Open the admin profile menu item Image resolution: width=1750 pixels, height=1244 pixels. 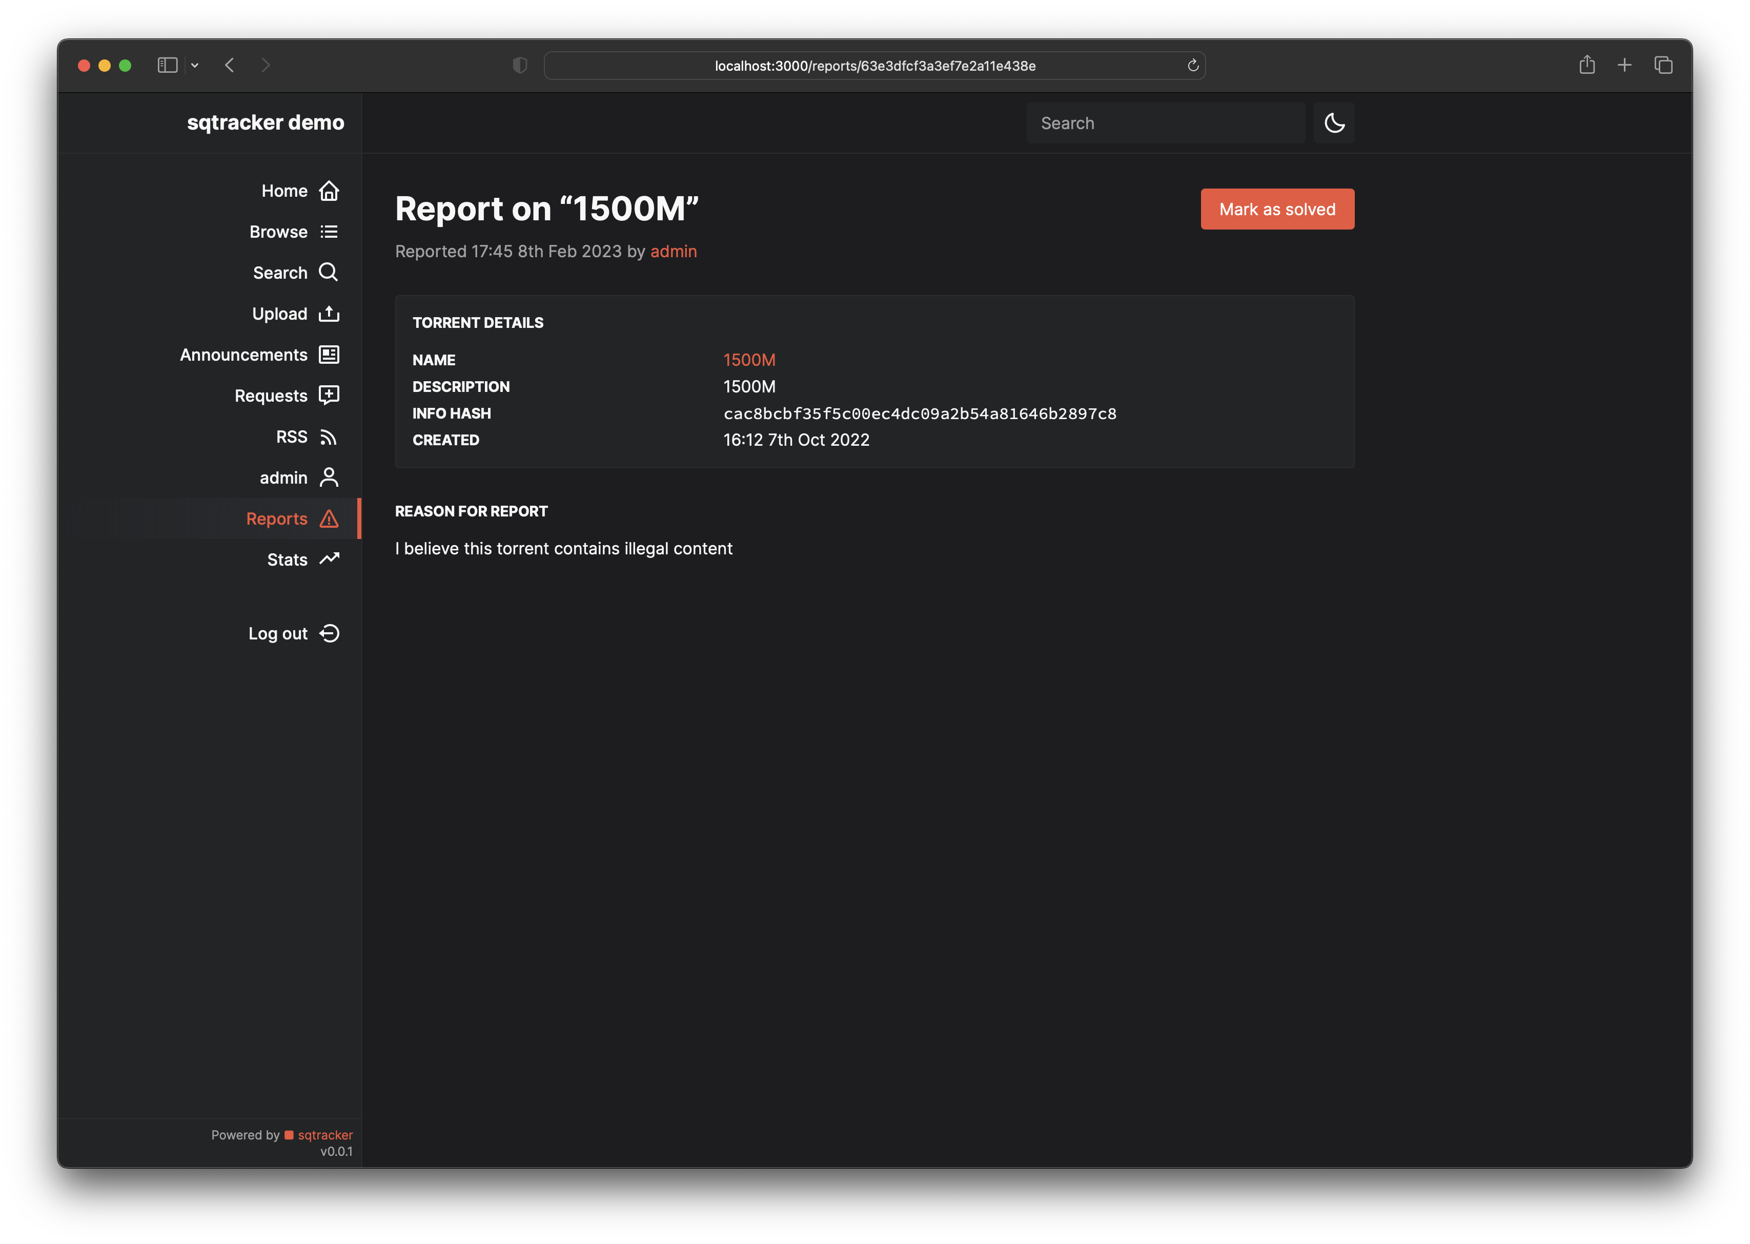(283, 478)
